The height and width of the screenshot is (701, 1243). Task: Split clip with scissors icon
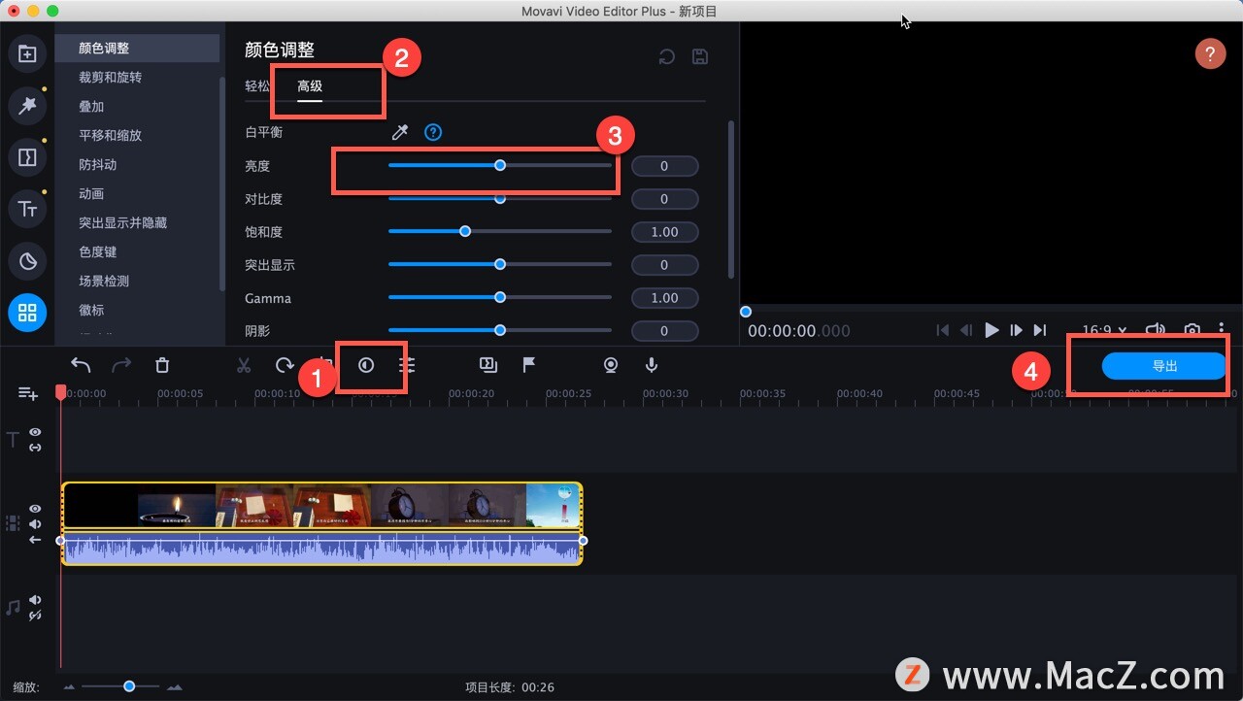coord(244,365)
